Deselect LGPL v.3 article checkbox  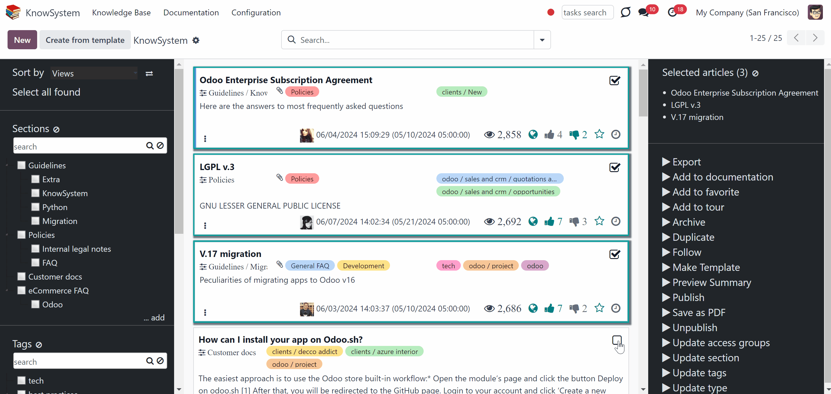pos(615,167)
